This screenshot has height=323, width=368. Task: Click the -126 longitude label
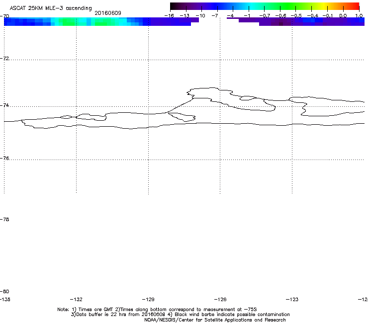click(220, 299)
